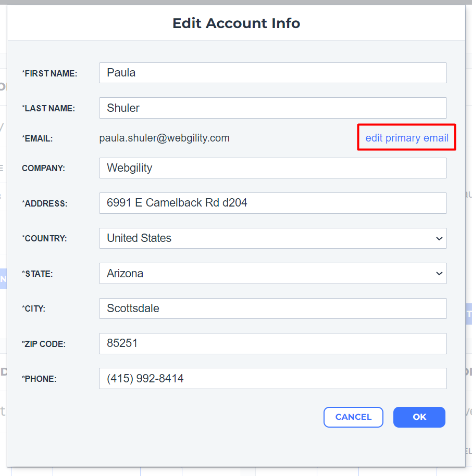
Task: Click the *PHONE: label
Action: [x=39, y=379]
